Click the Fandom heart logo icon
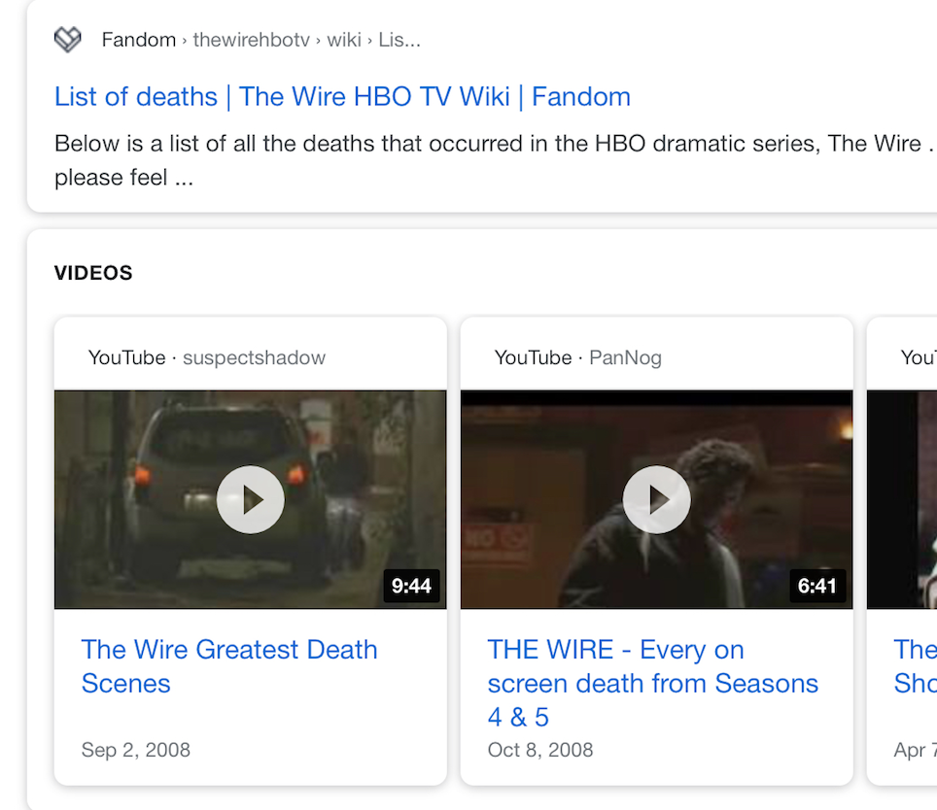 point(67,40)
